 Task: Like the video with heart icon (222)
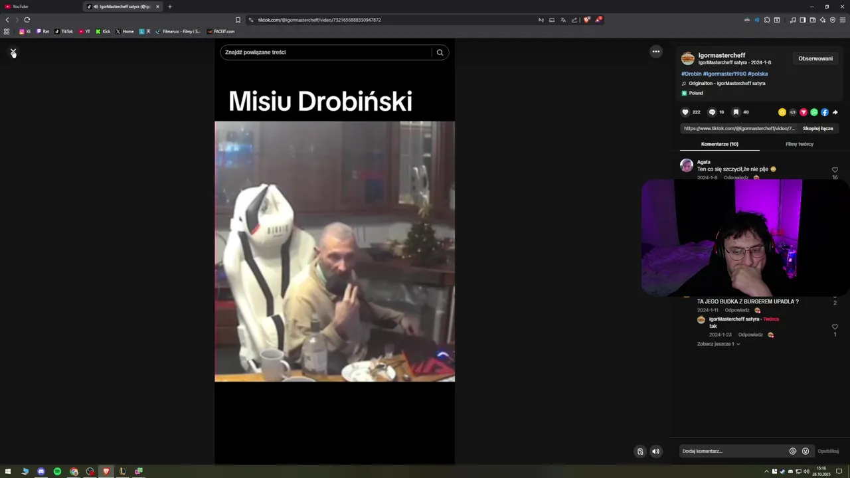point(685,112)
